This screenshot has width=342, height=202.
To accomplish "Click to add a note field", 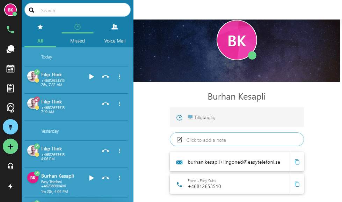I will coord(237,139).
